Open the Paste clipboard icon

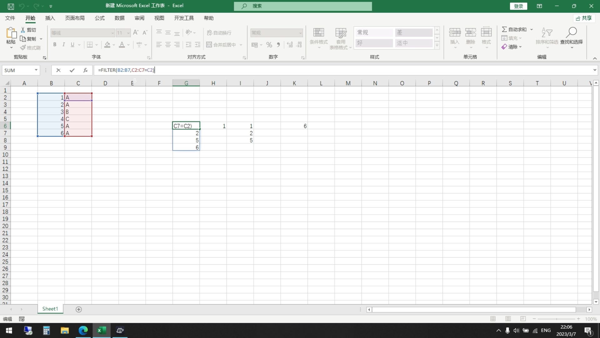11,33
